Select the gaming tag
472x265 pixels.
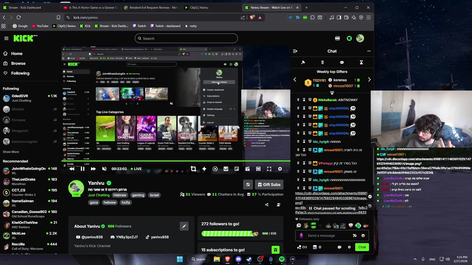point(138,195)
